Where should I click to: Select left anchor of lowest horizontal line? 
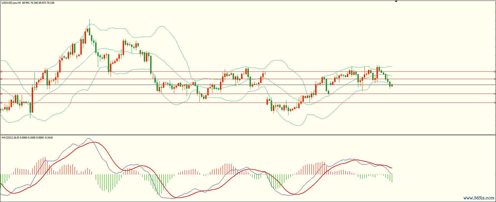[x=1, y=103]
